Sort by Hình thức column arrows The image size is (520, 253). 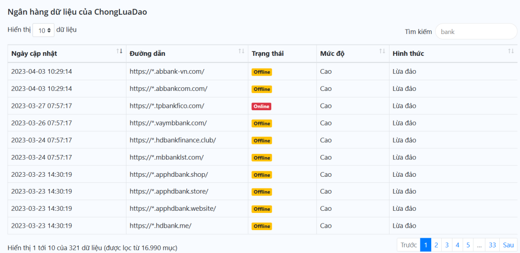click(510, 51)
